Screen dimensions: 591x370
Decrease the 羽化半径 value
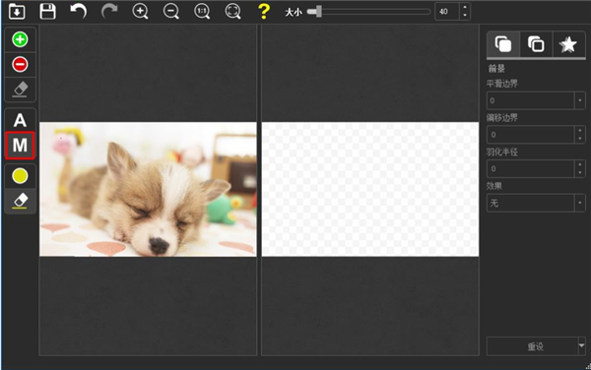pyautogui.click(x=580, y=173)
